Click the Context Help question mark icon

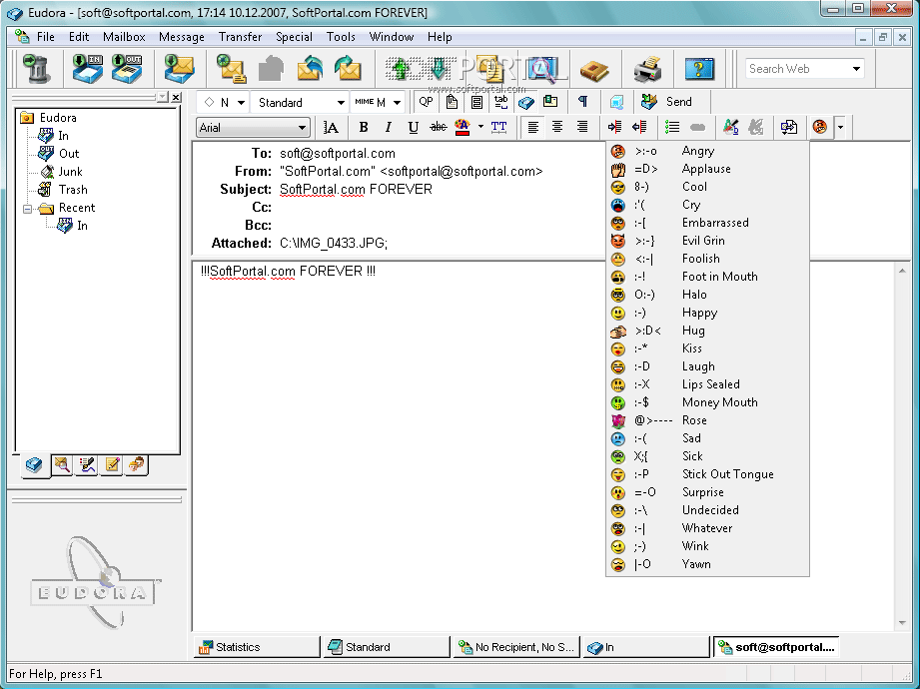(x=699, y=69)
